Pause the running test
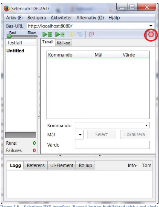This screenshot has height=207, width=159. 71,34
